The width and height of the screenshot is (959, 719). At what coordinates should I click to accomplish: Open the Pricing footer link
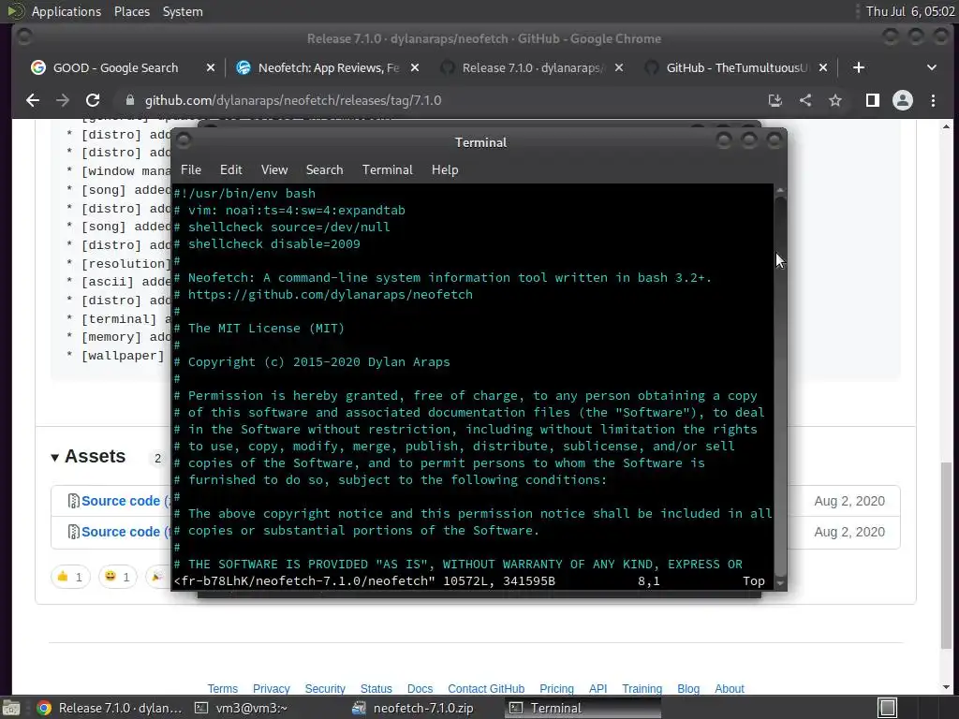pos(556,688)
